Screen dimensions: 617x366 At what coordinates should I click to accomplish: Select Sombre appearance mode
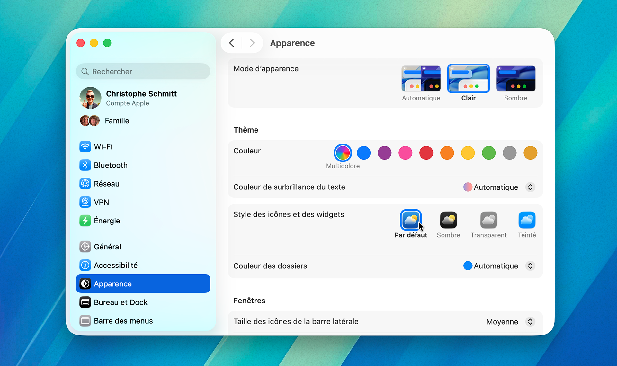[516, 79]
